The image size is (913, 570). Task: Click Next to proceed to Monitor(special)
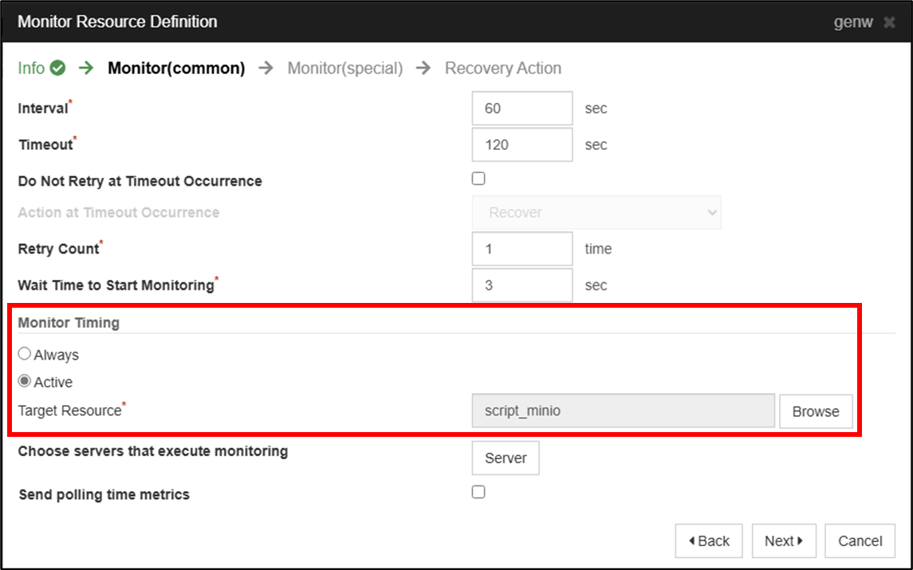[783, 541]
